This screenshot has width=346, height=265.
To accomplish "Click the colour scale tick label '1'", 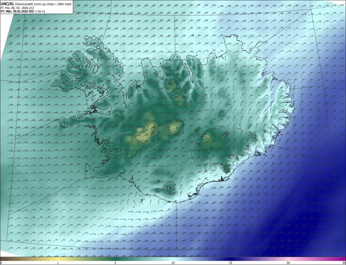I will coord(58,263).
